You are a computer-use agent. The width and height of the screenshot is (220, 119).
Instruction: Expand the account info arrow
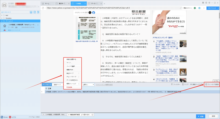click(38, 7)
